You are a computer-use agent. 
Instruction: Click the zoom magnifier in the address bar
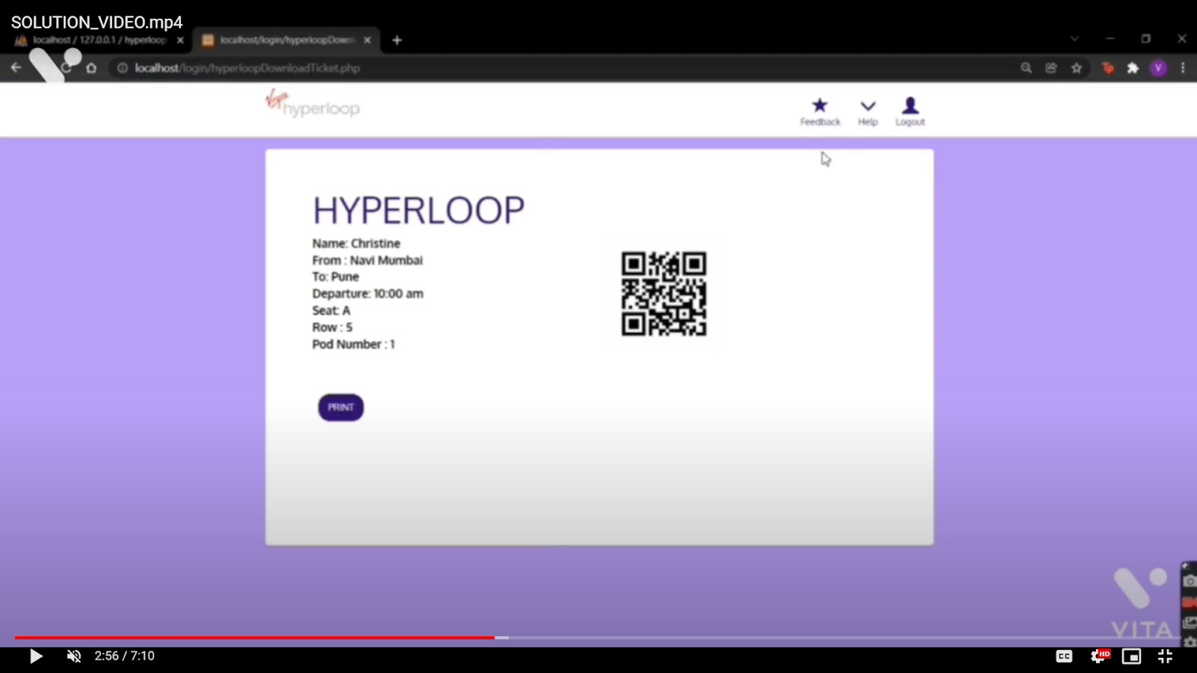click(x=1025, y=67)
